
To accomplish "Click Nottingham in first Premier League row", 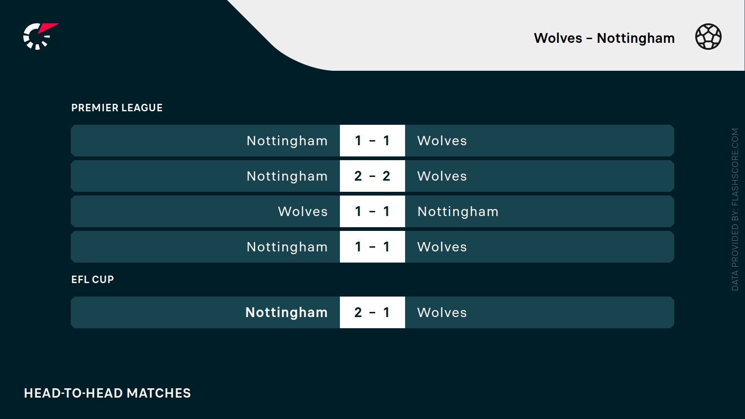I will (x=287, y=141).
